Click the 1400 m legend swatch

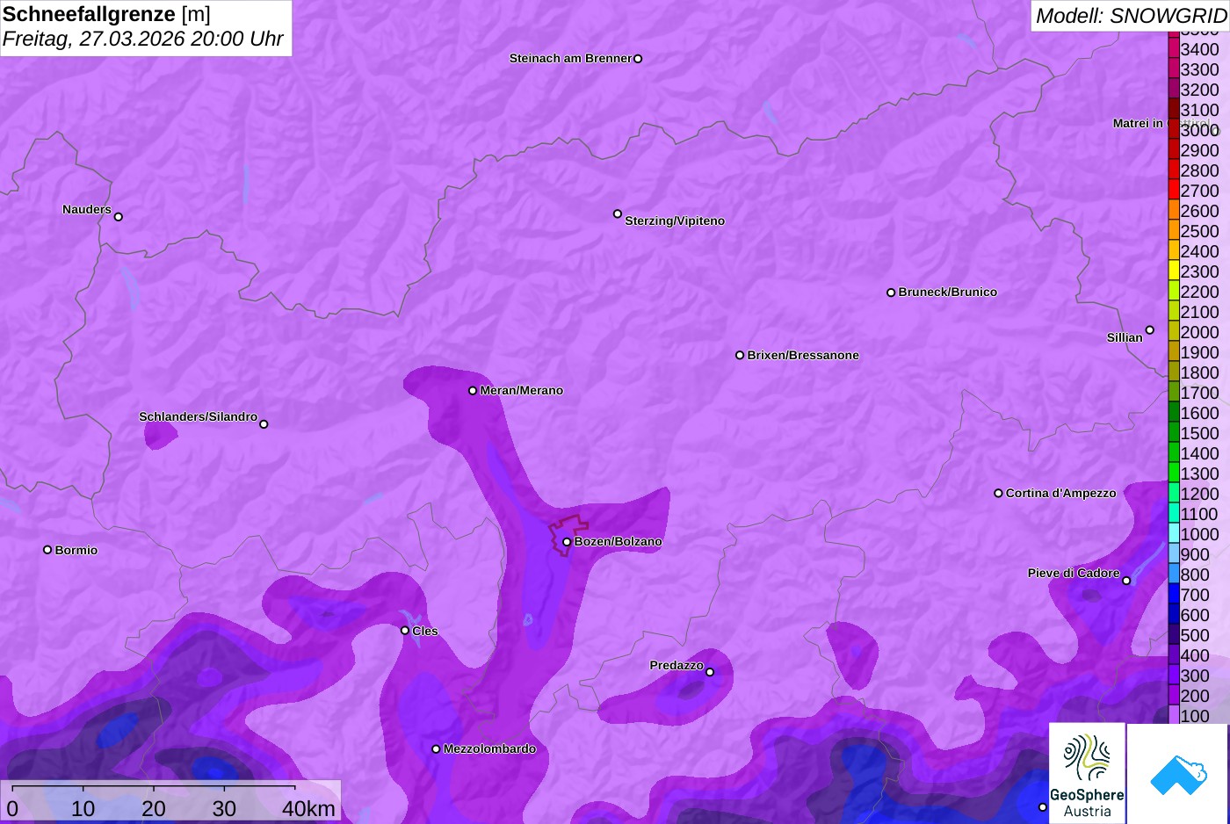(x=1174, y=452)
